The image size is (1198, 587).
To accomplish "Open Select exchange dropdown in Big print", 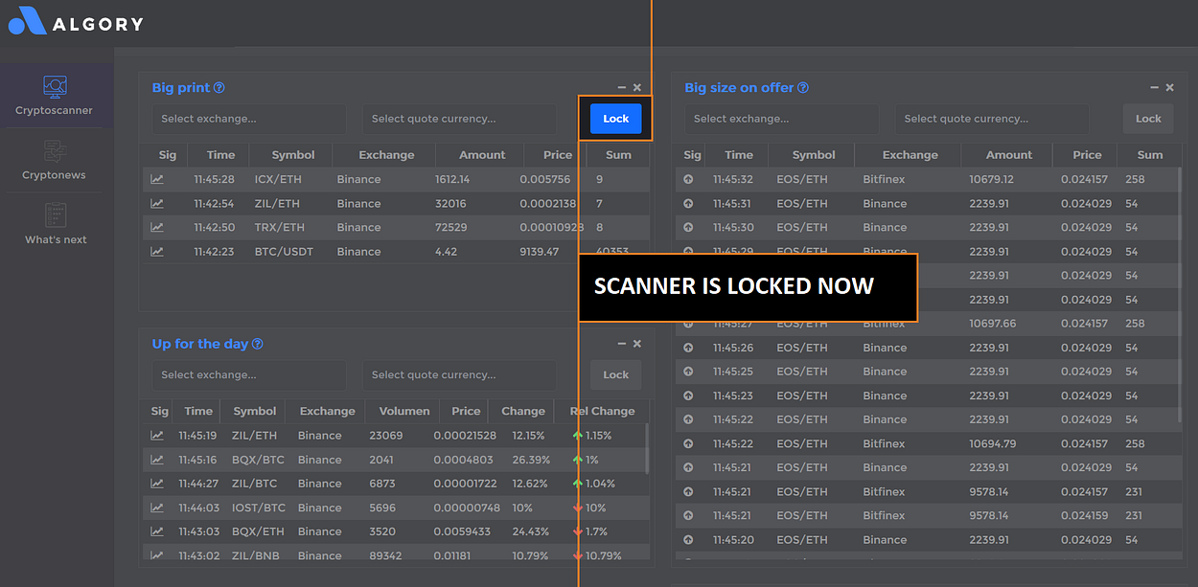I will point(249,119).
